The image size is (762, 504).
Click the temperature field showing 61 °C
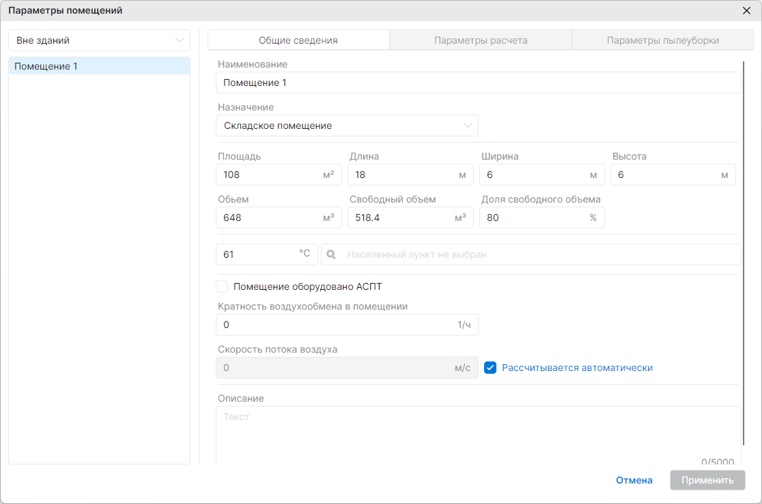tap(267, 254)
